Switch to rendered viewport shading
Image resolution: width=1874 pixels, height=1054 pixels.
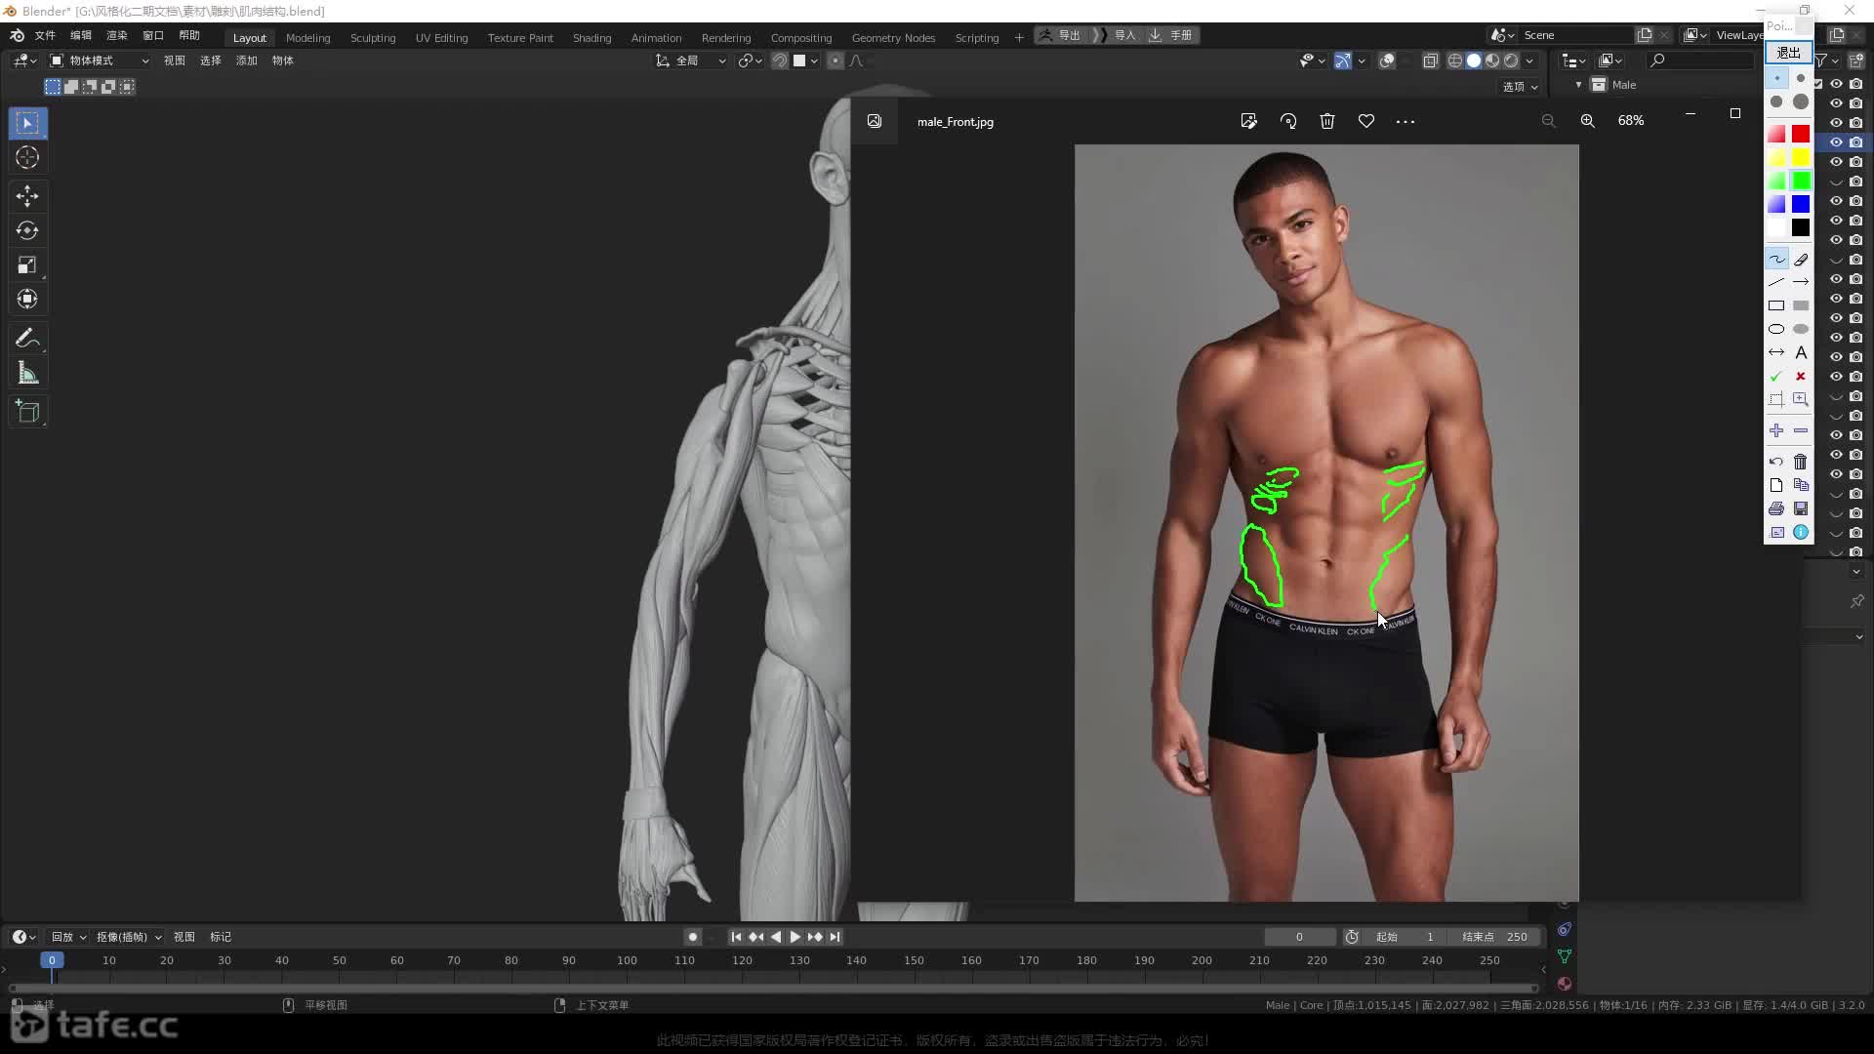(x=1511, y=61)
